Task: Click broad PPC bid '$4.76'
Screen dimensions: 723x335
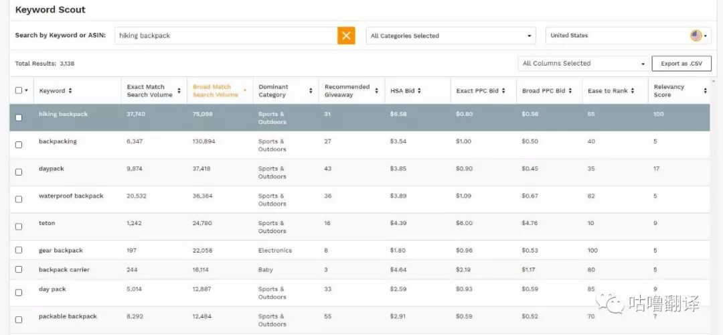Action: click(x=530, y=223)
